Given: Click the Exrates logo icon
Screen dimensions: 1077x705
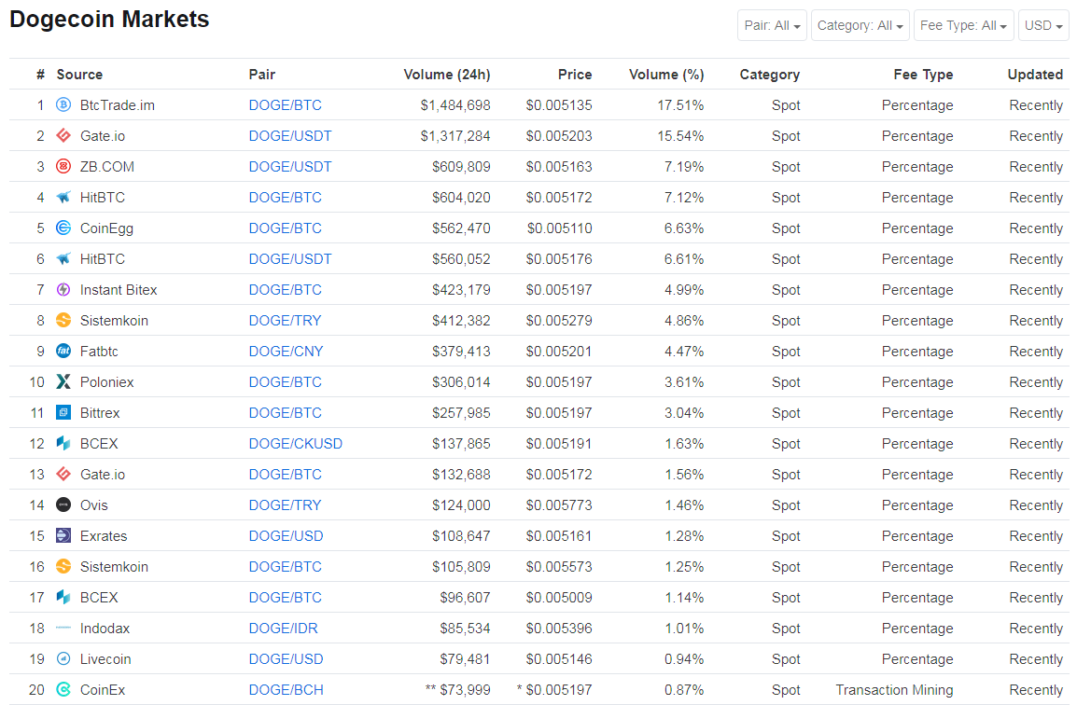Looking at the screenshot, I should click(x=63, y=535).
